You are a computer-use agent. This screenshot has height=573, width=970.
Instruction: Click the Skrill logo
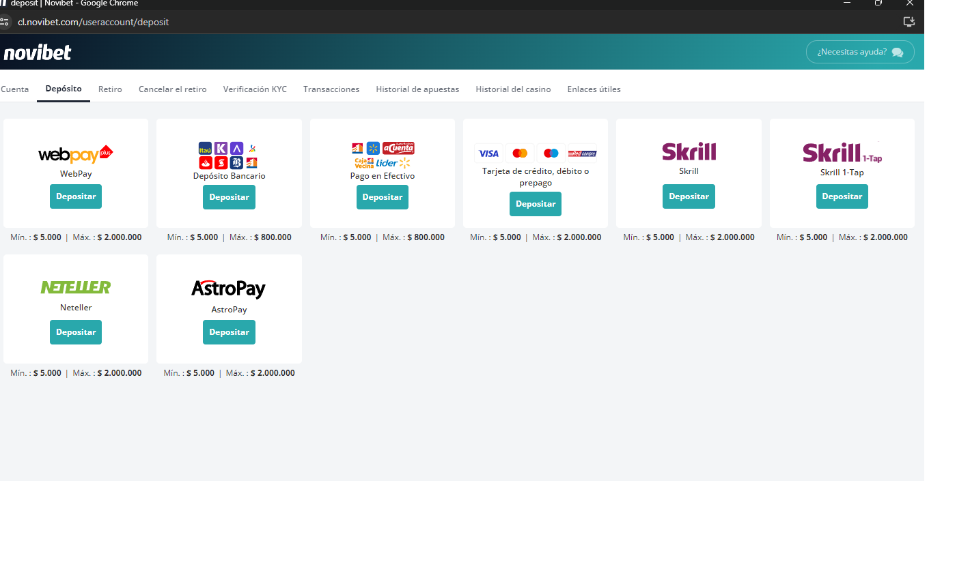click(x=689, y=151)
